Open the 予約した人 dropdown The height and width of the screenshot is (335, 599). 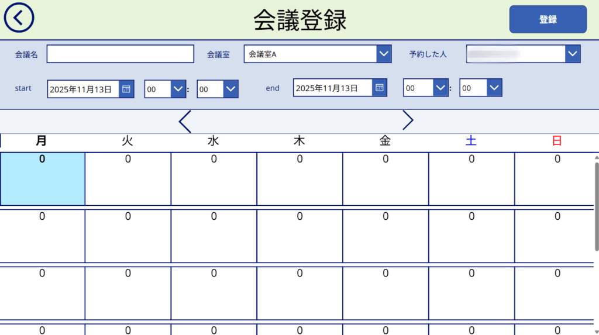click(x=573, y=54)
